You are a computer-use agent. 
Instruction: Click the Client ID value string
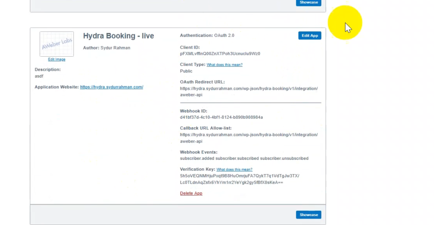[x=220, y=54]
